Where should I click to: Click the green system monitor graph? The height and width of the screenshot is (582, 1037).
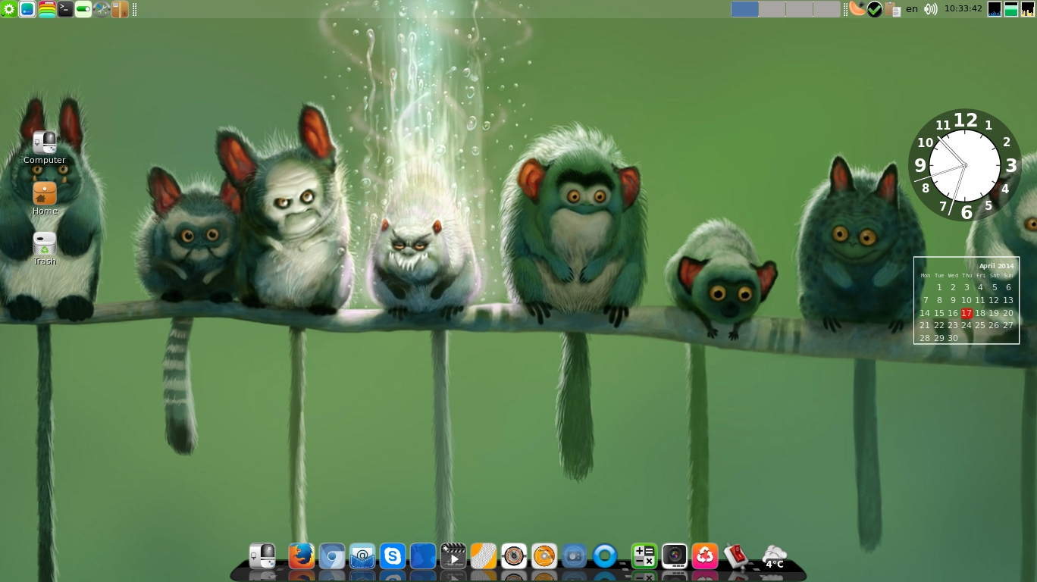click(x=1011, y=9)
